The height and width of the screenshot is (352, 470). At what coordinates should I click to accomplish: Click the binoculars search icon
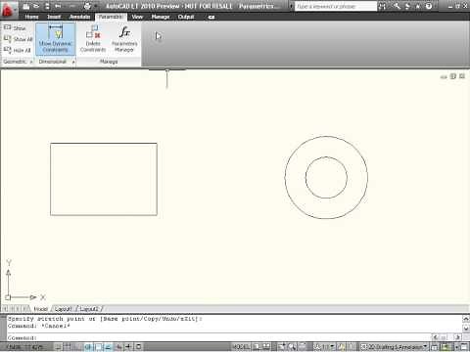[382, 6]
